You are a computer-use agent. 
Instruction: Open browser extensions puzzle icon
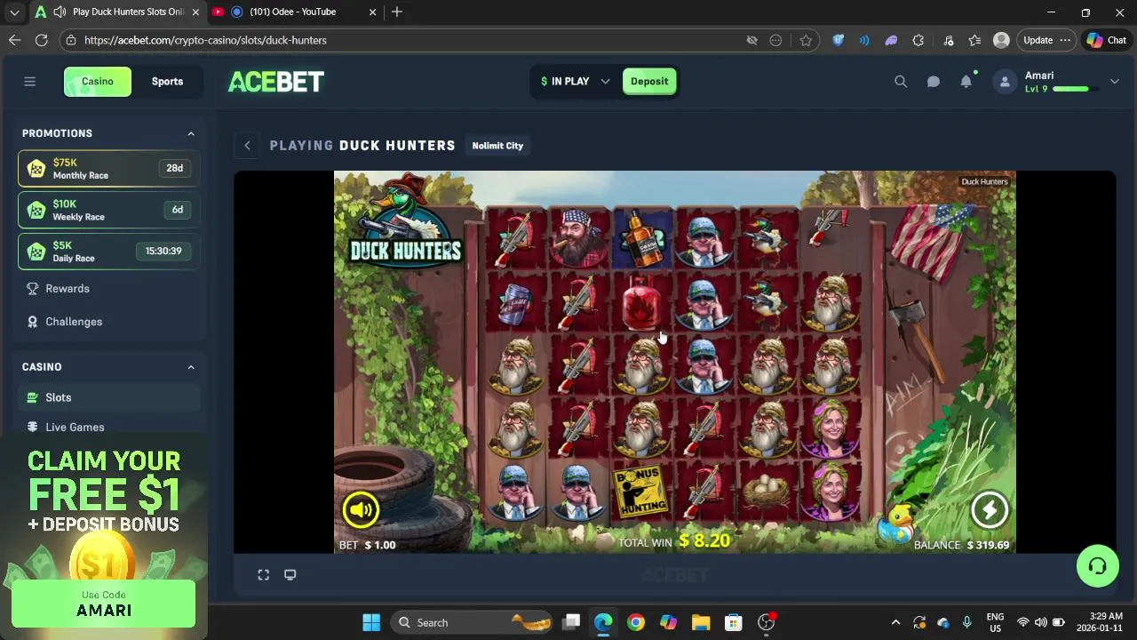[918, 40]
